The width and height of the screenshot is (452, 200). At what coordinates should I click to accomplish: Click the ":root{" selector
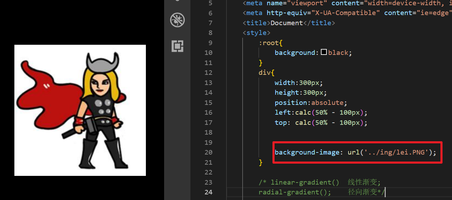pyautogui.click(x=271, y=43)
